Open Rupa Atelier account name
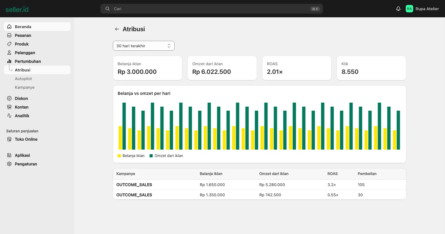This screenshot has height=234, width=445. [x=427, y=9]
